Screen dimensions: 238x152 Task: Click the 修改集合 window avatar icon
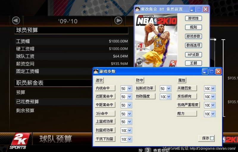pyautogui.click(x=137, y=9)
